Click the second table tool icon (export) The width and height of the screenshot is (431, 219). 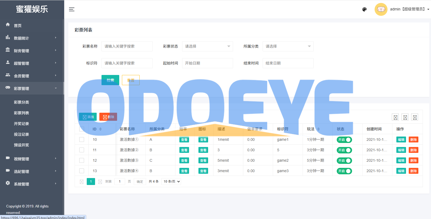[x=405, y=117]
